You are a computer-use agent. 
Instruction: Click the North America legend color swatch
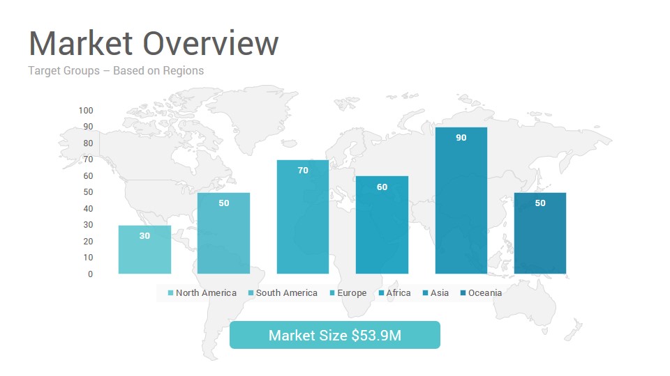(x=171, y=293)
